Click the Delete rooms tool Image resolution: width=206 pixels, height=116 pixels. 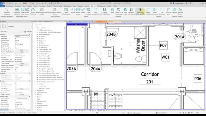[x=23, y=11]
